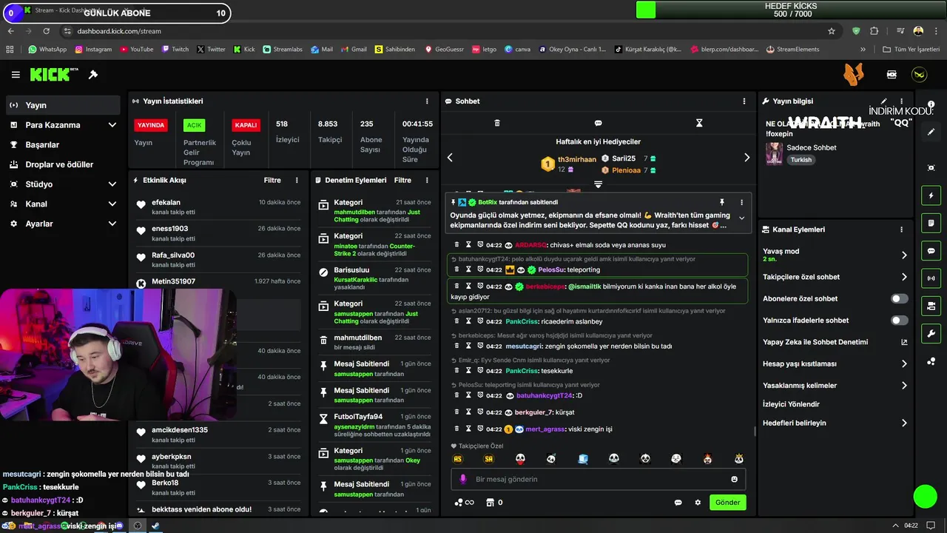Image resolution: width=947 pixels, height=533 pixels.
Task: Open Filtre in Etkinlik Akışı panel
Action: point(272,180)
